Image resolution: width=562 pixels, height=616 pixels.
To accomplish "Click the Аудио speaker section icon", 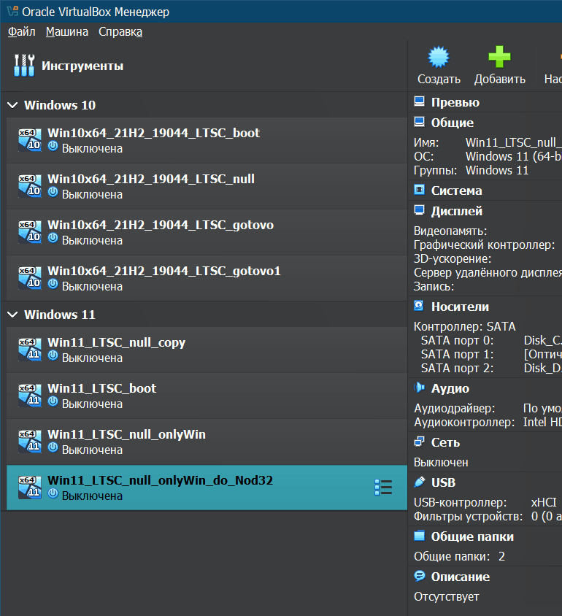I will [420, 388].
